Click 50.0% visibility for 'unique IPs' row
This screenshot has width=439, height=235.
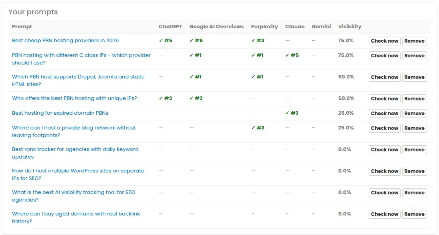[346, 98]
